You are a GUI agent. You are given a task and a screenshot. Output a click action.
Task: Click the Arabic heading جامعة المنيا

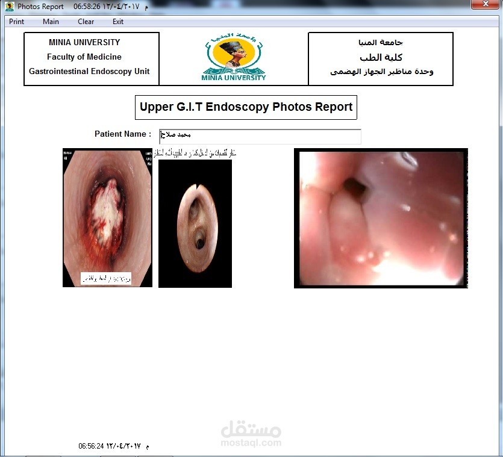(381, 42)
